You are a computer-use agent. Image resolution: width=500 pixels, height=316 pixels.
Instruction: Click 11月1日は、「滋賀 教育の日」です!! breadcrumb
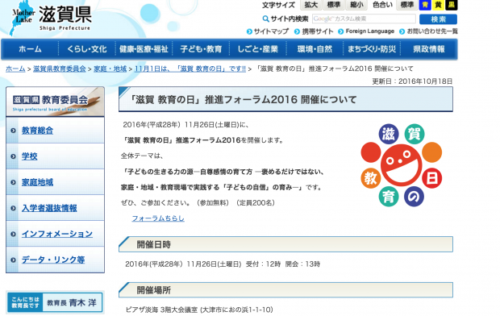pyautogui.click(x=190, y=69)
